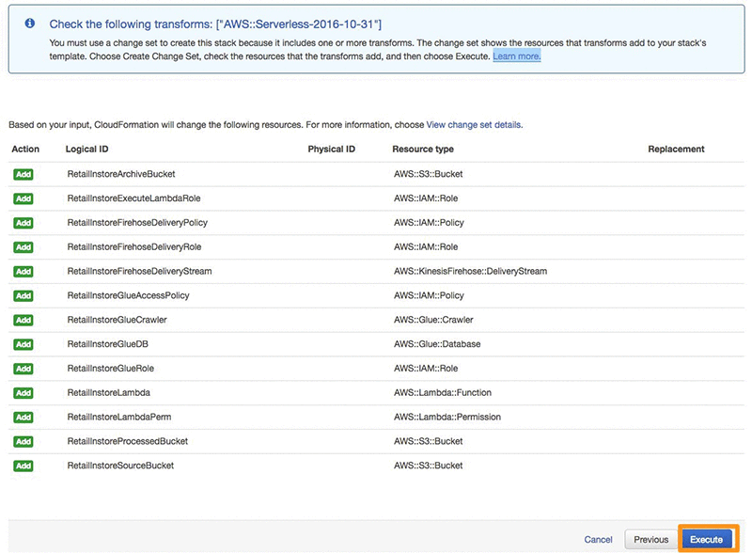Click the Logical ID column header
This screenshot has height=553, width=752.
point(86,149)
